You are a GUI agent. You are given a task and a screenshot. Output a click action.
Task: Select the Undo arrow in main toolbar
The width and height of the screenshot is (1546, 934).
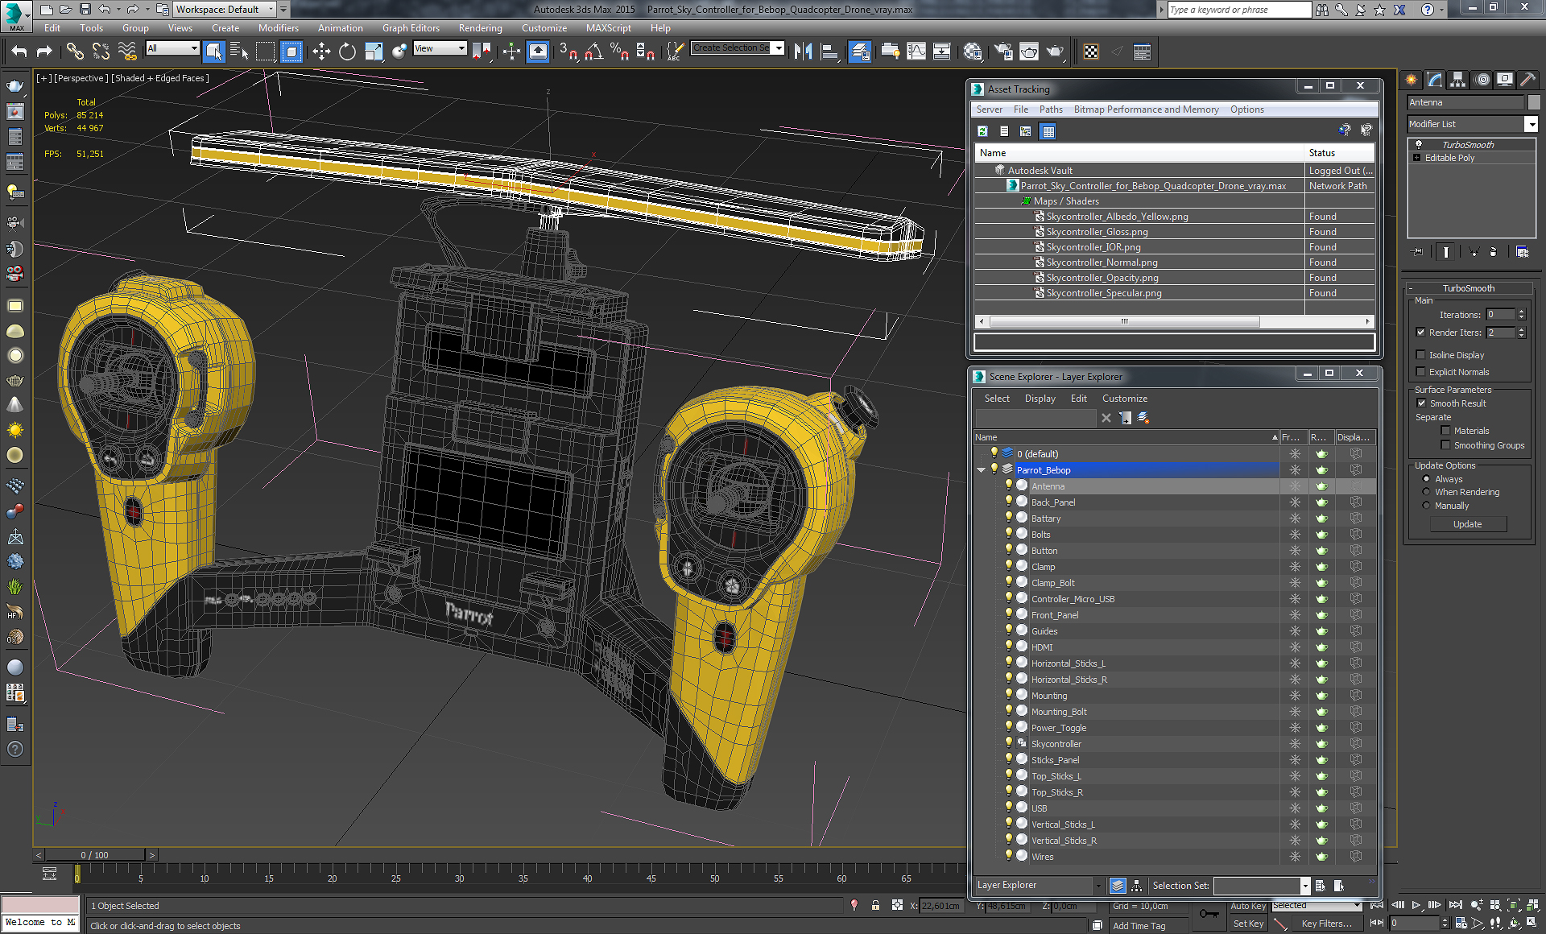19,52
